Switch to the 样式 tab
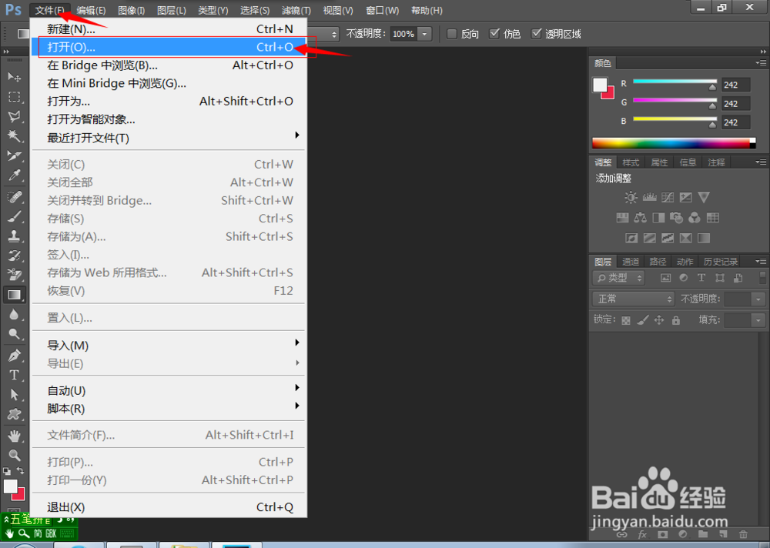This screenshot has height=548, width=770. click(x=631, y=162)
